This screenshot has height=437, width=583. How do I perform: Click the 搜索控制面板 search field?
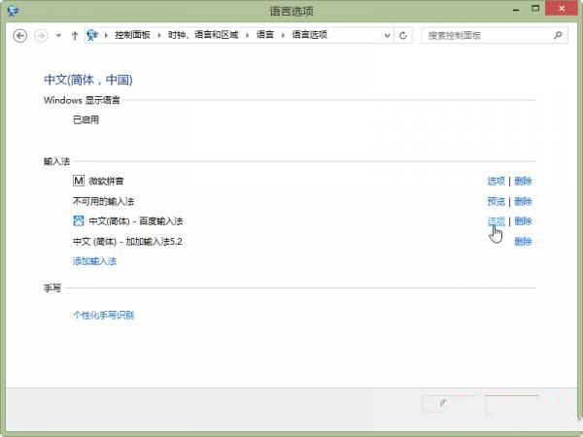click(486, 35)
